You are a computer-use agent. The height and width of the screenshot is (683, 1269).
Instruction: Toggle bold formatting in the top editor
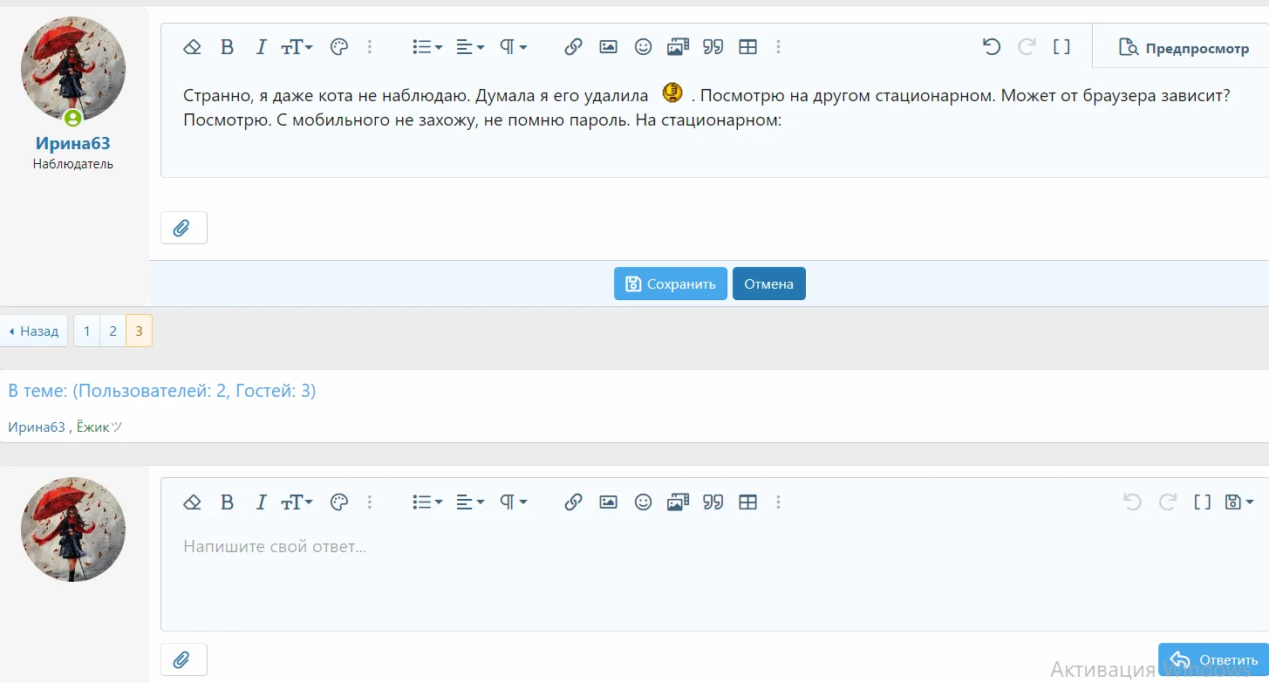[228, 47]
